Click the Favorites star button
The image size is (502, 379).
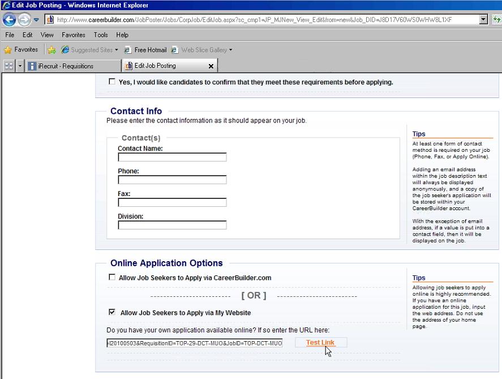point(21,50)
